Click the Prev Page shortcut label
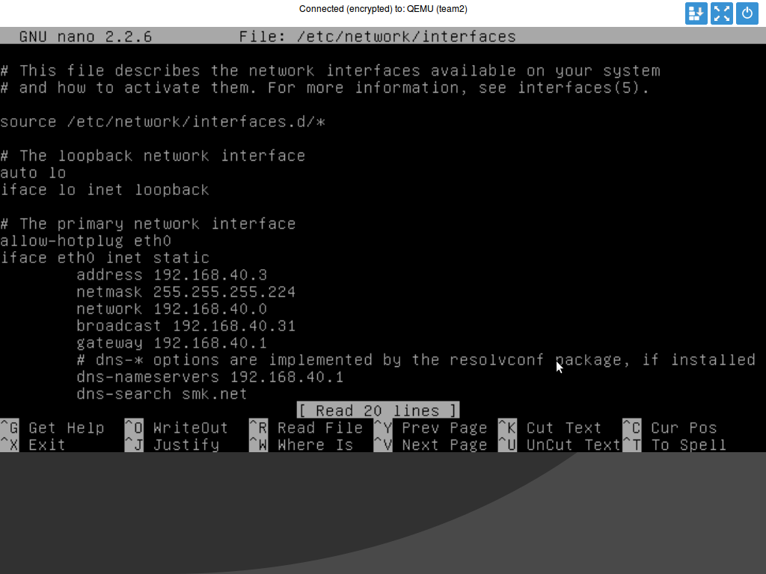766x574 pixels. [445, 428]
